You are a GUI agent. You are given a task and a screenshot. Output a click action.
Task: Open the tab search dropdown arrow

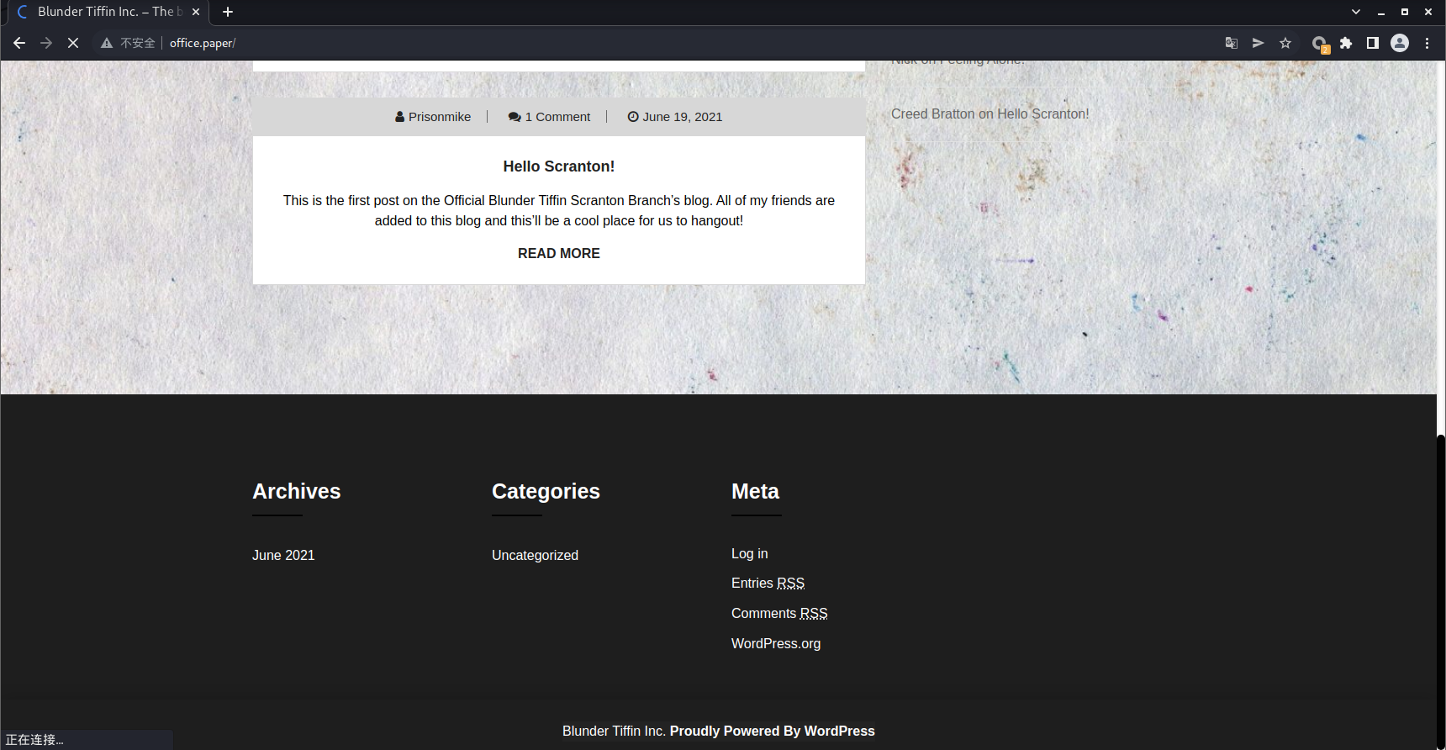pos(1356,12)
